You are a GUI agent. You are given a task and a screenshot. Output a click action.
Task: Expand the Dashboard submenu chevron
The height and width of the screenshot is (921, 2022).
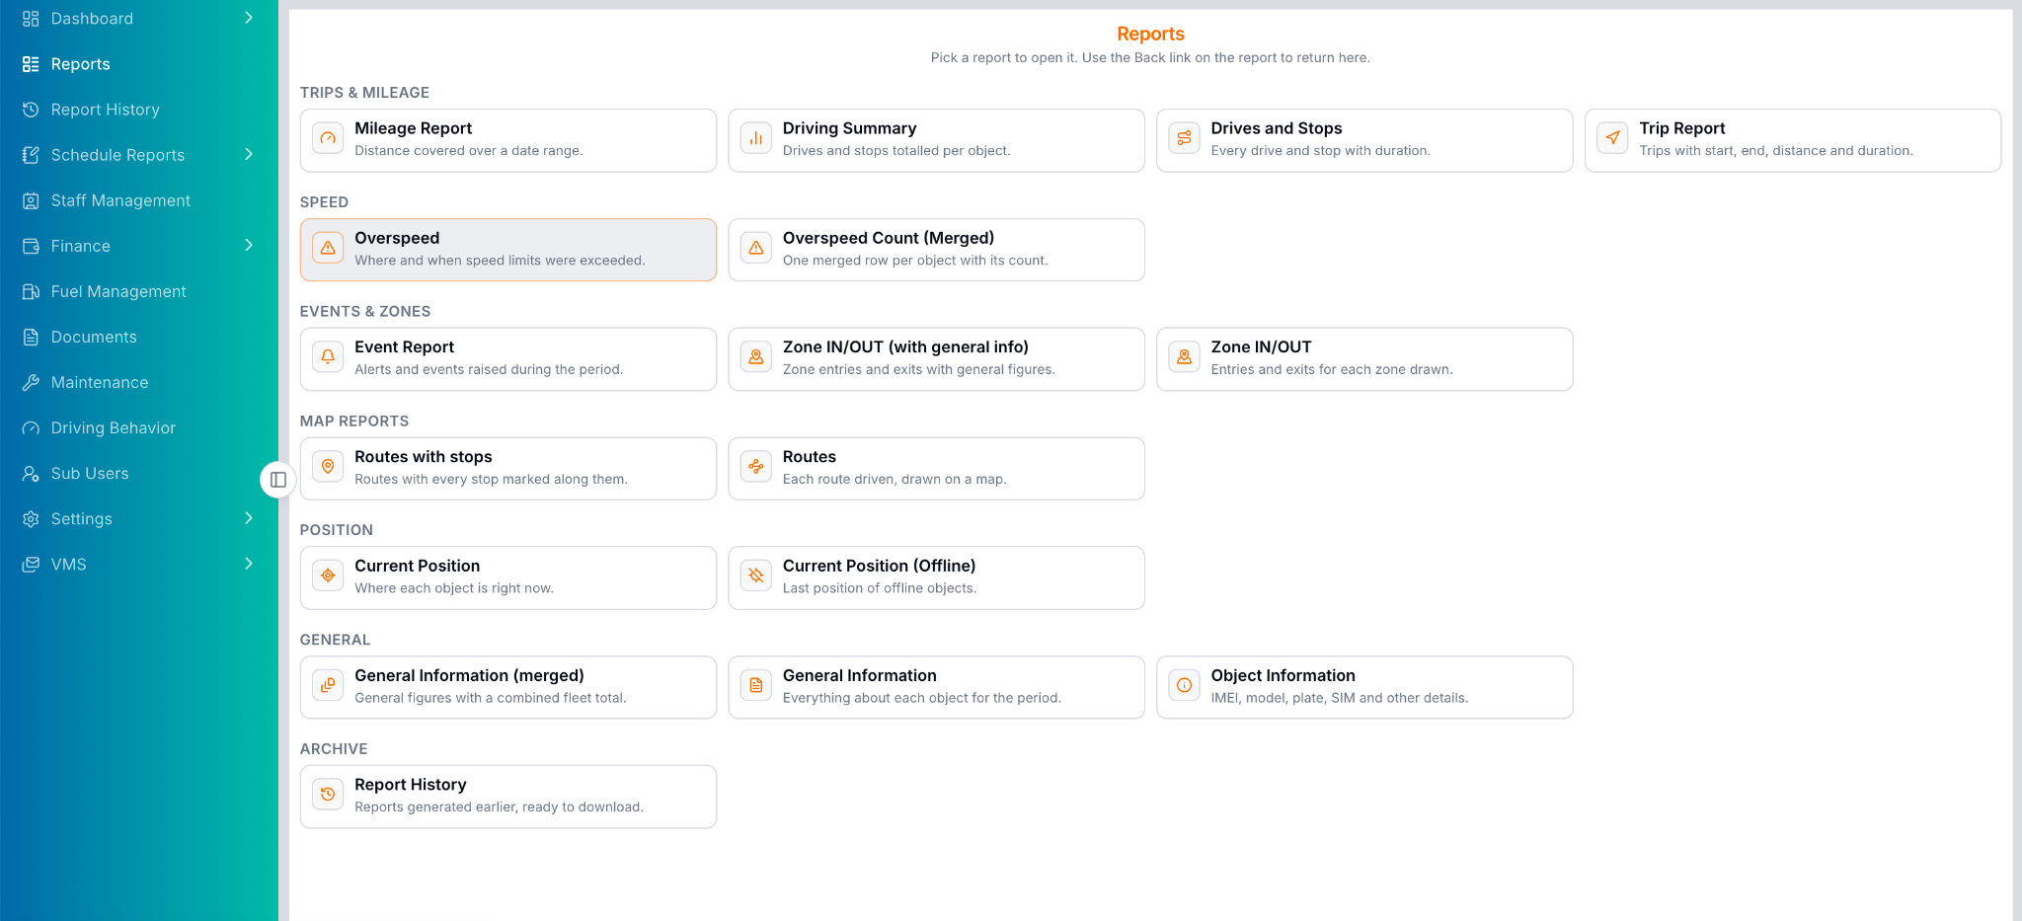(x=249, y=18)
